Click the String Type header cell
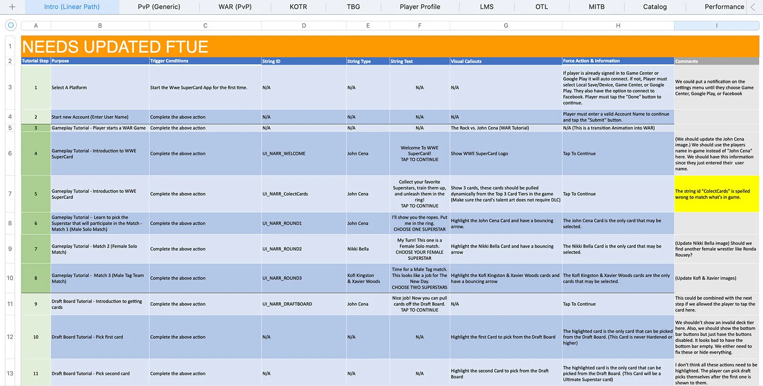This screenshot has width=763, height=386. point(368,61)
